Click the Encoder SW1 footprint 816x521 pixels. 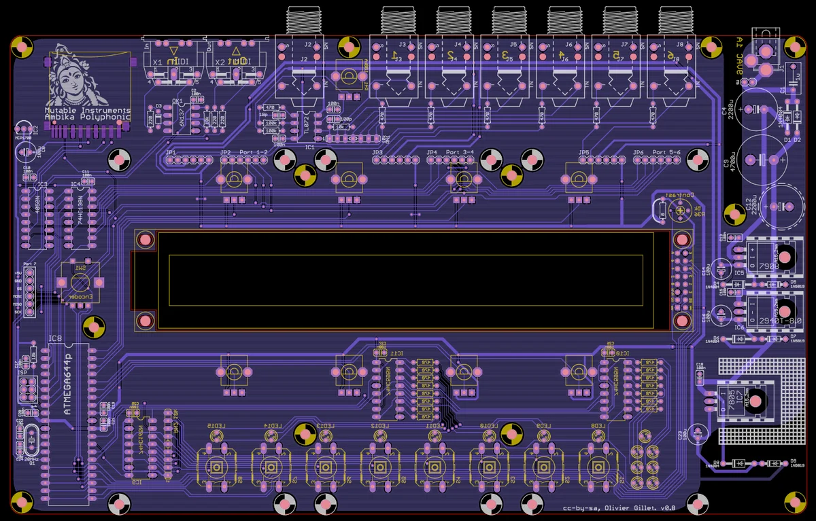pos(82,283)
